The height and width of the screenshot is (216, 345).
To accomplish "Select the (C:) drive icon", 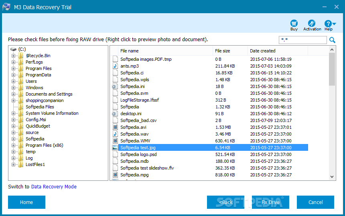I will (13, 49).
